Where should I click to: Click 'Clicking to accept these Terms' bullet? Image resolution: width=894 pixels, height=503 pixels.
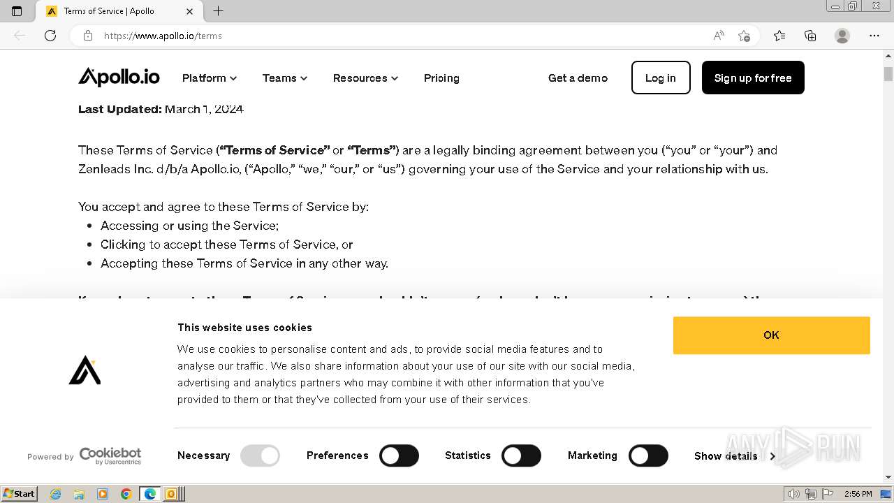[226, 245]
